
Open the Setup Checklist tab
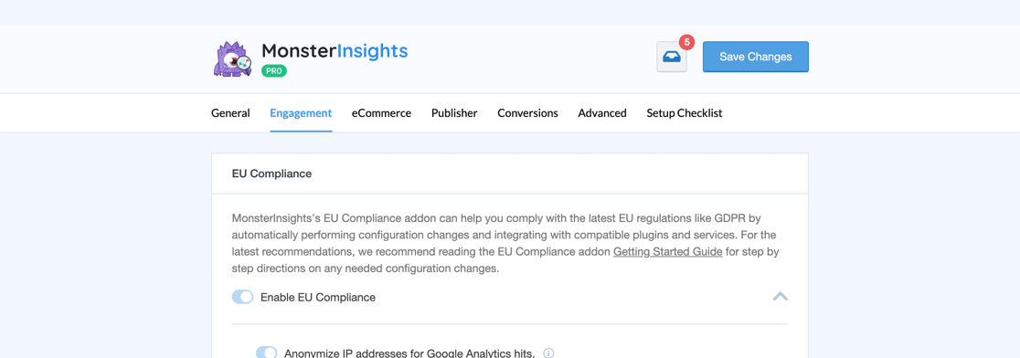685,113
